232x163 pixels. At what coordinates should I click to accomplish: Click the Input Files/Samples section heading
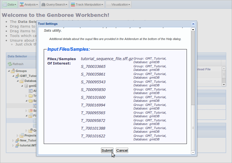(x=69, y=49)
